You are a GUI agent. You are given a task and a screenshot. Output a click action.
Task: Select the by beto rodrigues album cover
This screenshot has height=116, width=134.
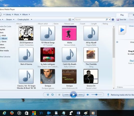(x=48, y=55)
